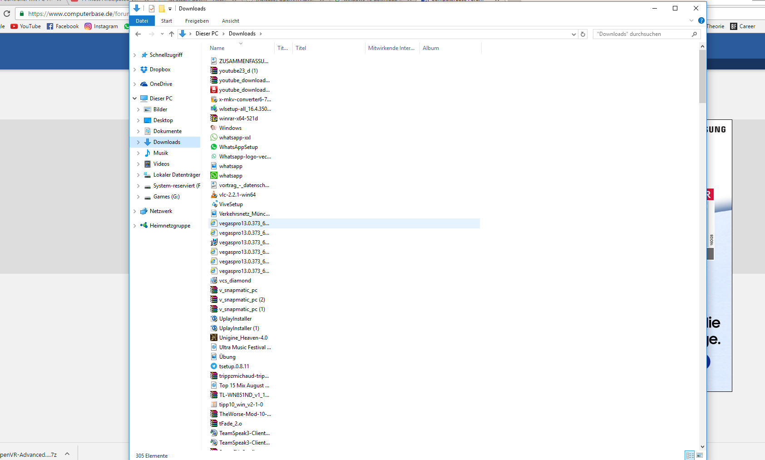The width and height of the screenshot is (765, 460).
Task: Click the scrollbar up arrow
Action: pyautogui.click(x=702, y=46)
